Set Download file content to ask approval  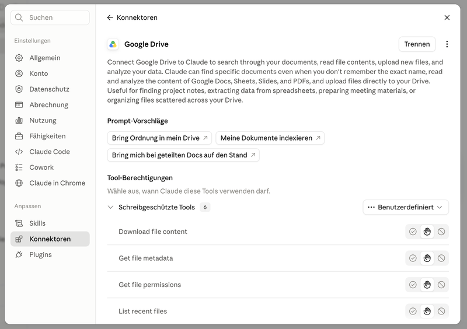[427, 232]
